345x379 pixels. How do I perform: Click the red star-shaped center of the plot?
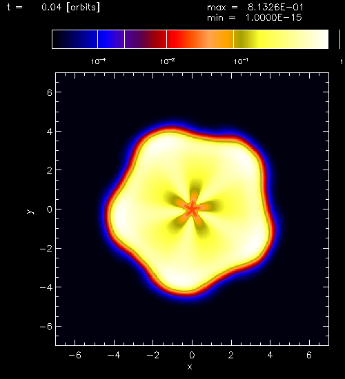point(192,208)
